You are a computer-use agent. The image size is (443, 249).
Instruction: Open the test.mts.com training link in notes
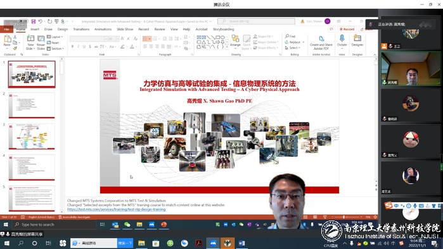(117, 209)
